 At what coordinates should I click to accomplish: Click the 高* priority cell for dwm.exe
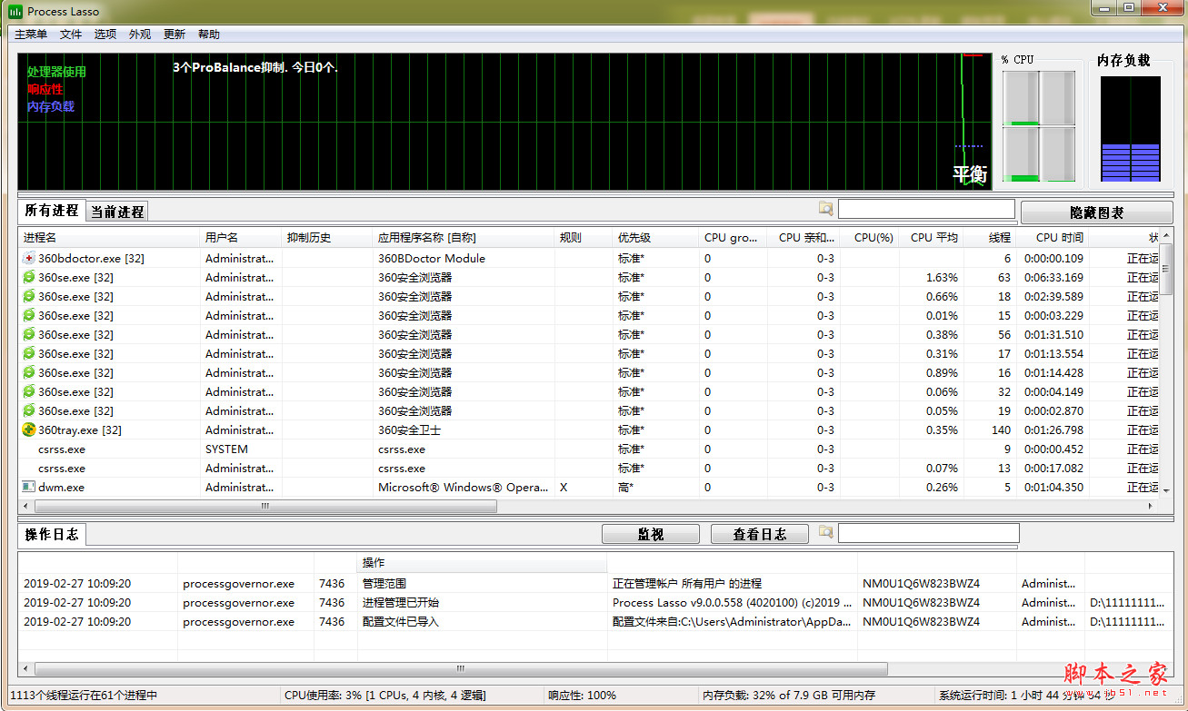pos(625,487)
